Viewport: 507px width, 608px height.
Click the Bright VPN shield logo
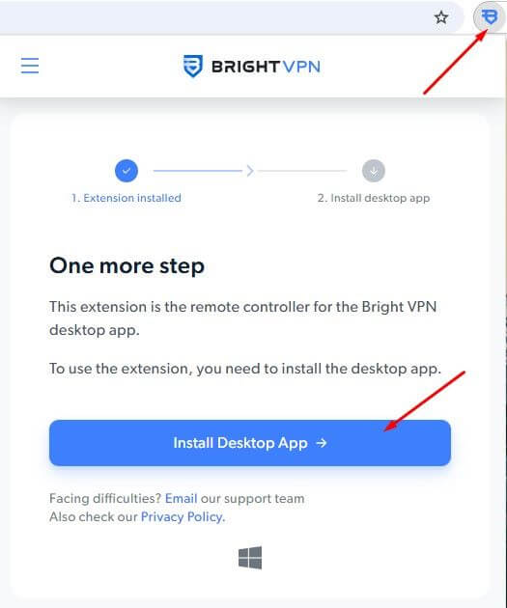point(193,66)
